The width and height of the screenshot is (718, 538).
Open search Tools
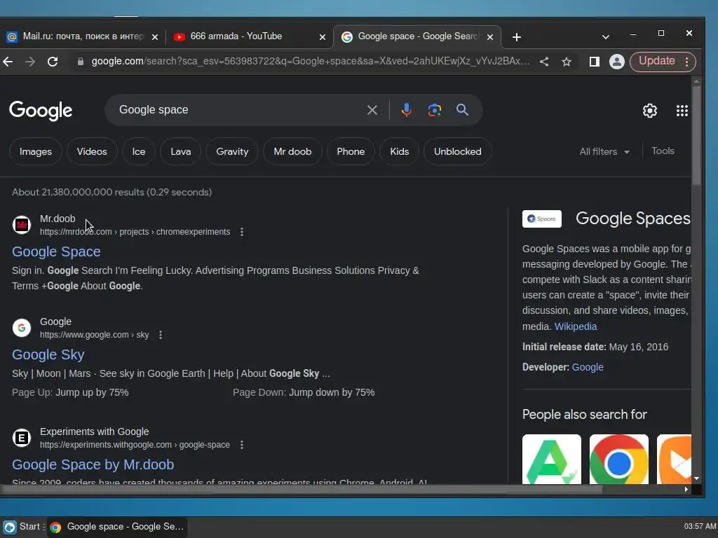[x=663, y=151]
